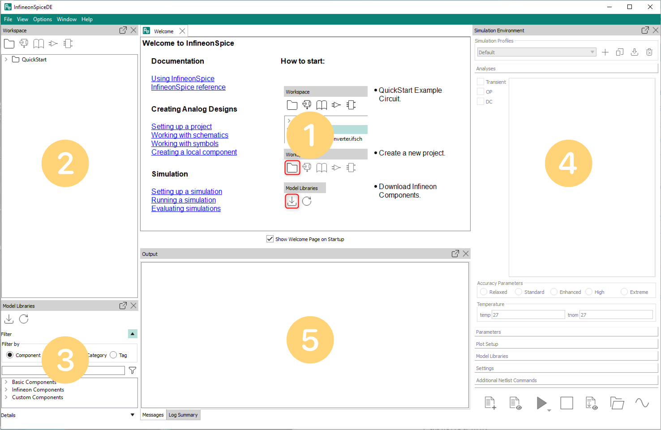Close the Welcome tab with its X
Image resolution: width=661 pixels, height=430 pixels.
182,31
